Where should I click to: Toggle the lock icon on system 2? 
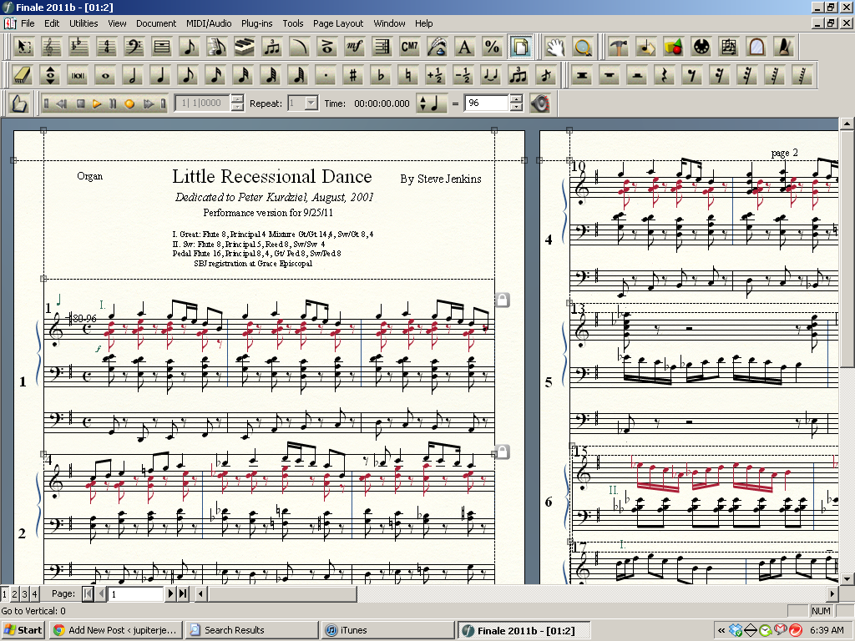tap(503, 452)
